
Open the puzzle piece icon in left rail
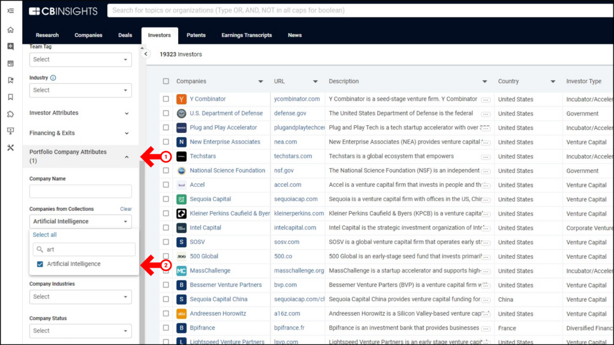coord(11,114)
